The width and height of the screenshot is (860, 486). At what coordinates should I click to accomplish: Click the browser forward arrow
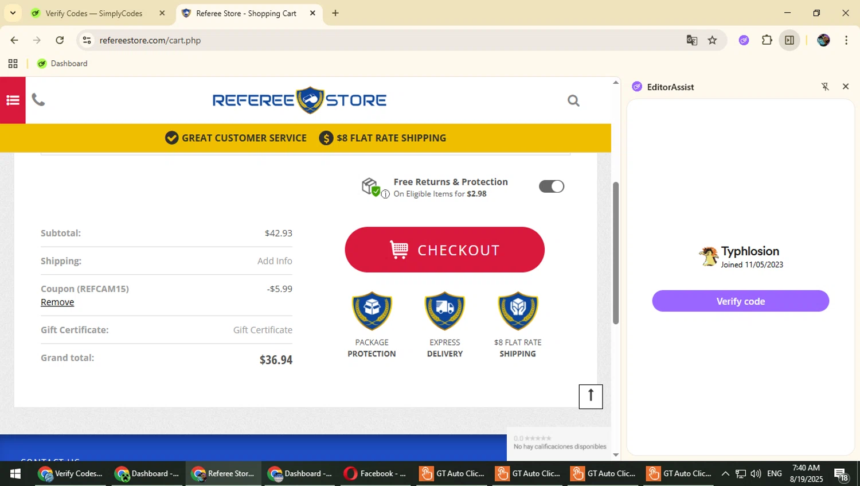point(37,40)
